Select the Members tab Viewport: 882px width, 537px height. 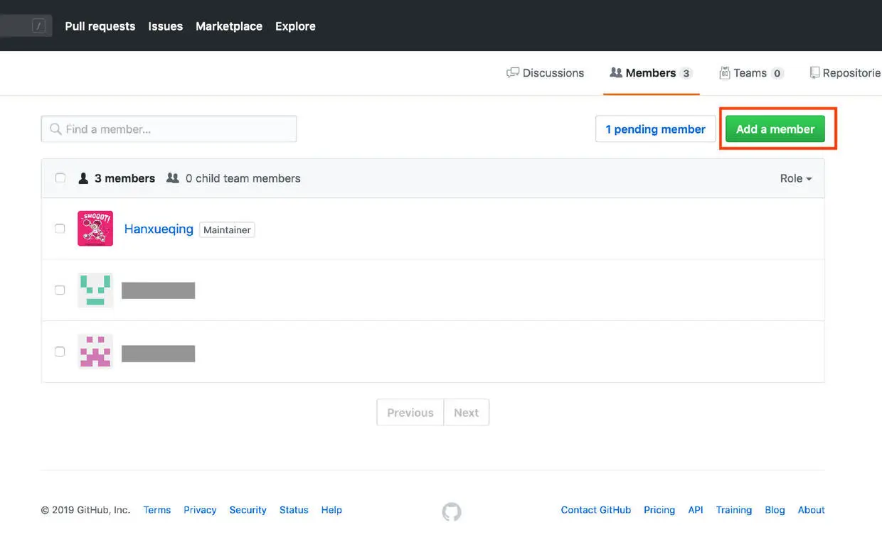coord(651,73)
